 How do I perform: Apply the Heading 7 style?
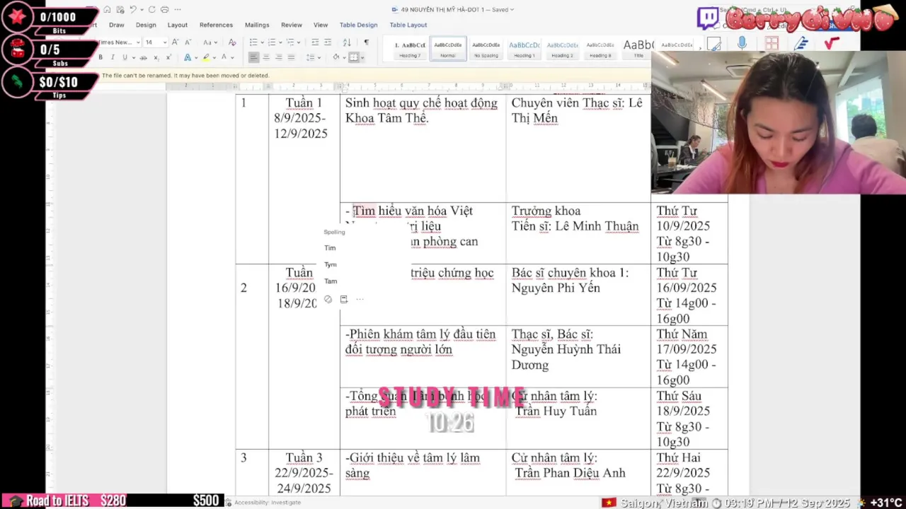click(x=410, y=48)
